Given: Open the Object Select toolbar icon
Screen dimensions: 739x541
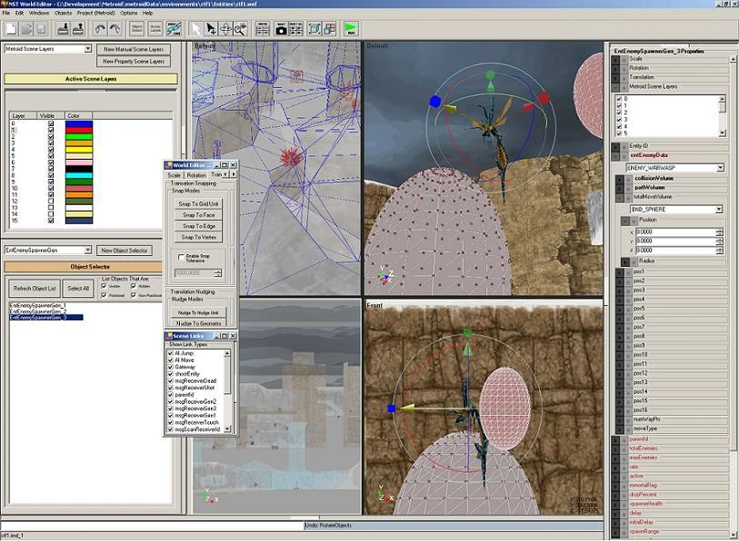Looking at the screenshot, I should (x=137, y=29).
